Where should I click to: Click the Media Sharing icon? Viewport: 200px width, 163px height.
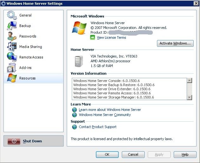(x=12, y=47)
